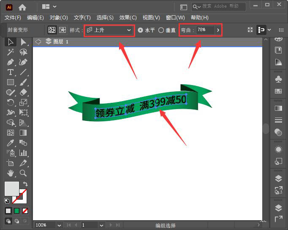Open the 对象(O) menu
Image resolution: width=288 pixels, height=230 pixels.
pos(59,18)
